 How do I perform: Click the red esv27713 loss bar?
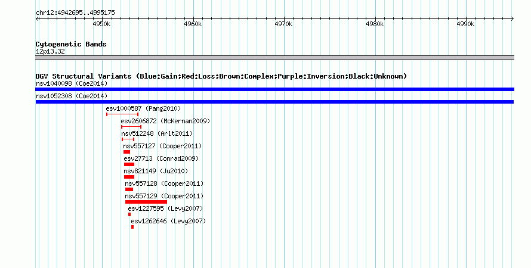click(129, 164)
